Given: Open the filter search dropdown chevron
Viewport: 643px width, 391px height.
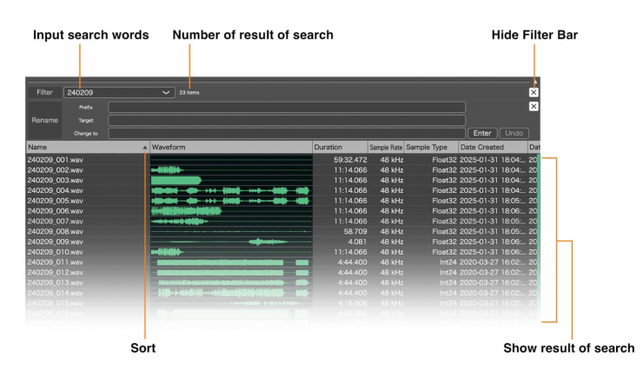Looking at the screenshot, I should 166,92.
